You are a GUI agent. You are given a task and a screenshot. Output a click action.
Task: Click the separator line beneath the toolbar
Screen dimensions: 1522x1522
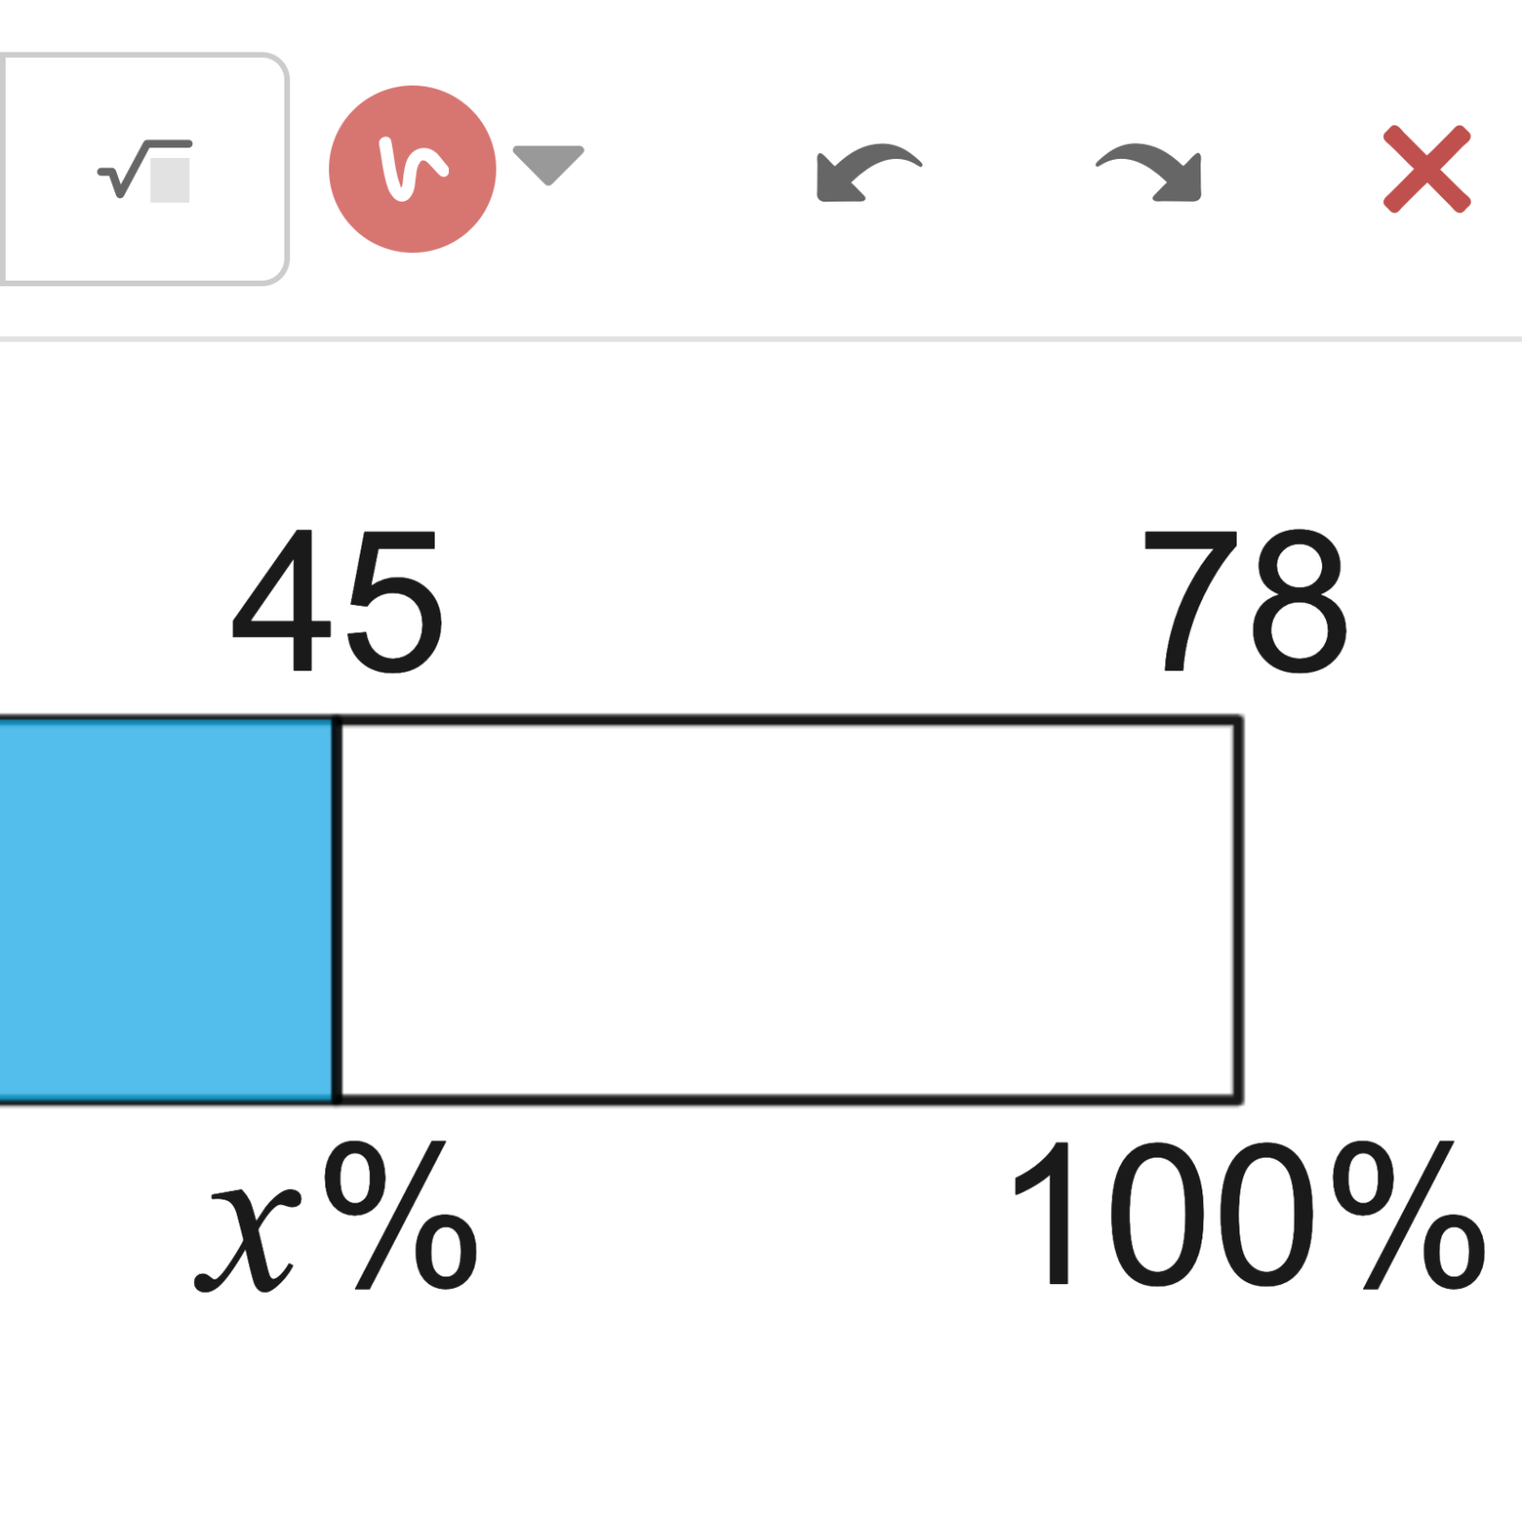(761, 339)
